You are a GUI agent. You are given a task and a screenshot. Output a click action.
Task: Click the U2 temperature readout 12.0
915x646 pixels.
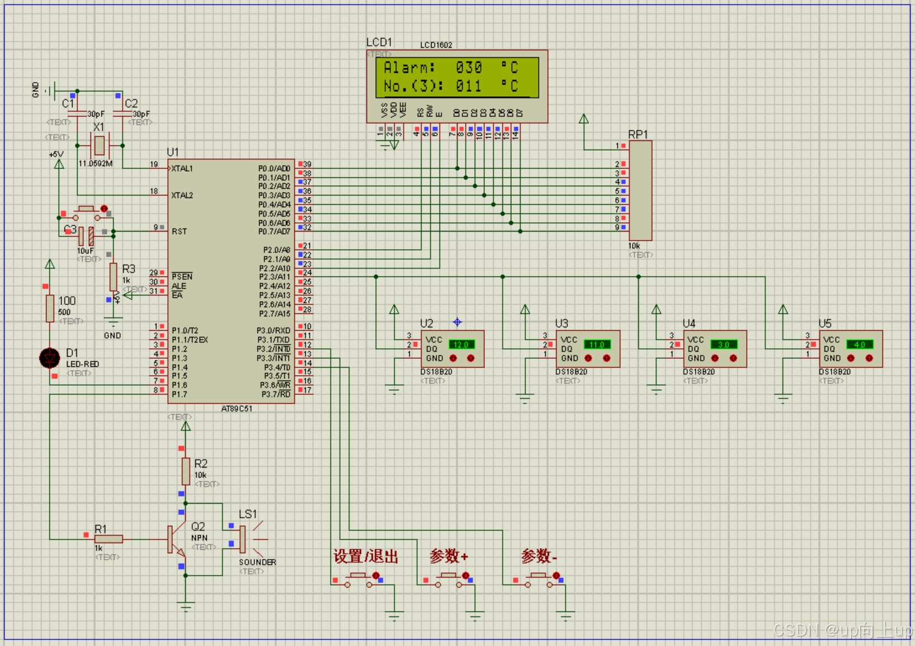click(461, 344)
